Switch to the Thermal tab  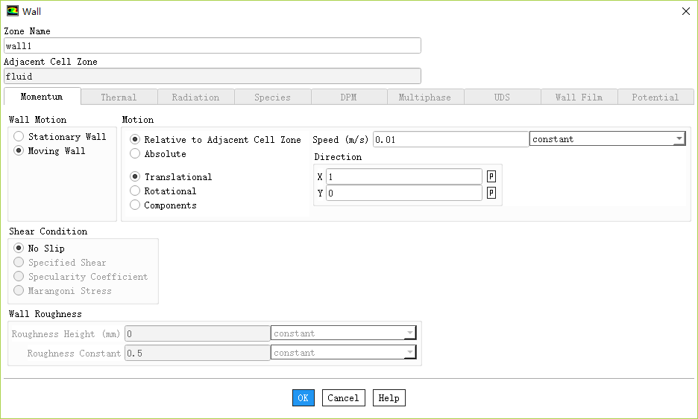click(x=119, y=97)
